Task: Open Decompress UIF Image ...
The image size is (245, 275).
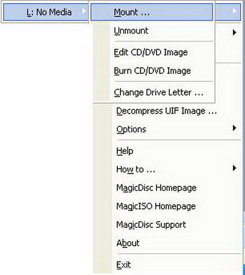Action: (x=166, y=111)
